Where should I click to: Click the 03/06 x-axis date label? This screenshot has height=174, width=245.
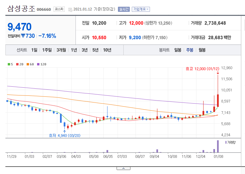61,156
